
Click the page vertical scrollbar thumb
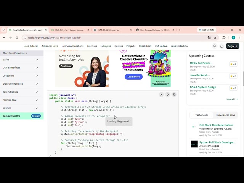(243, 79)
